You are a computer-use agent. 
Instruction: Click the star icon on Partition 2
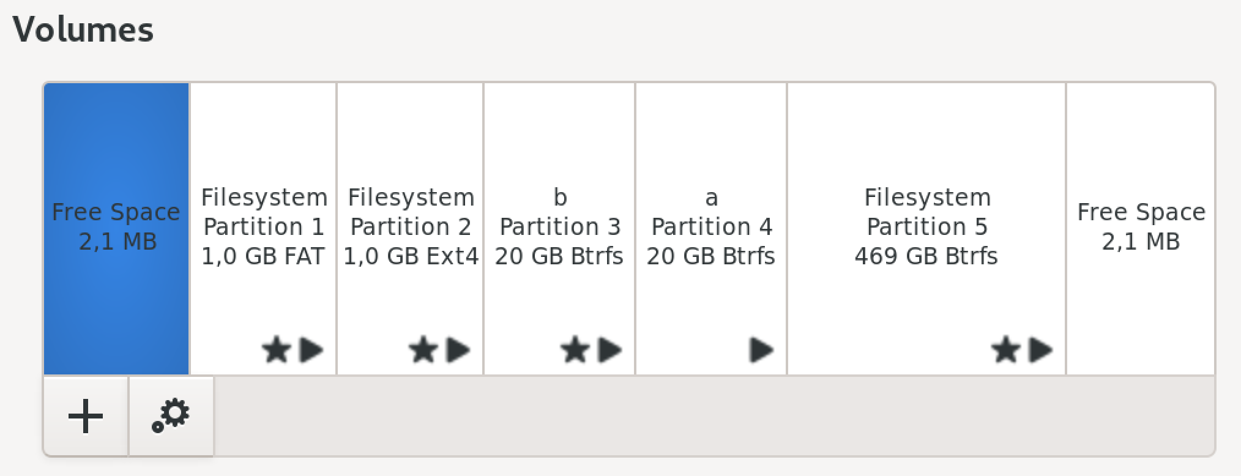[423, 351]
